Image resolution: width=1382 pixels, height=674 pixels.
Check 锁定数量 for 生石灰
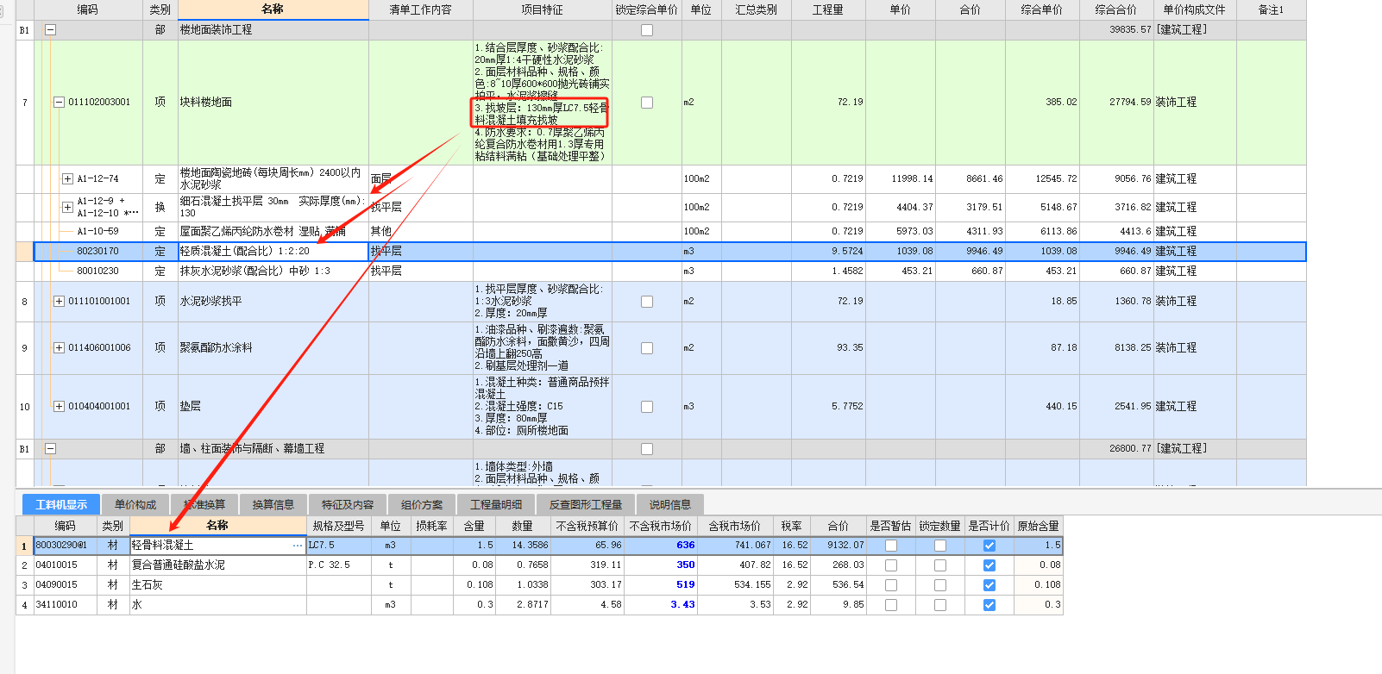(940, 585)
